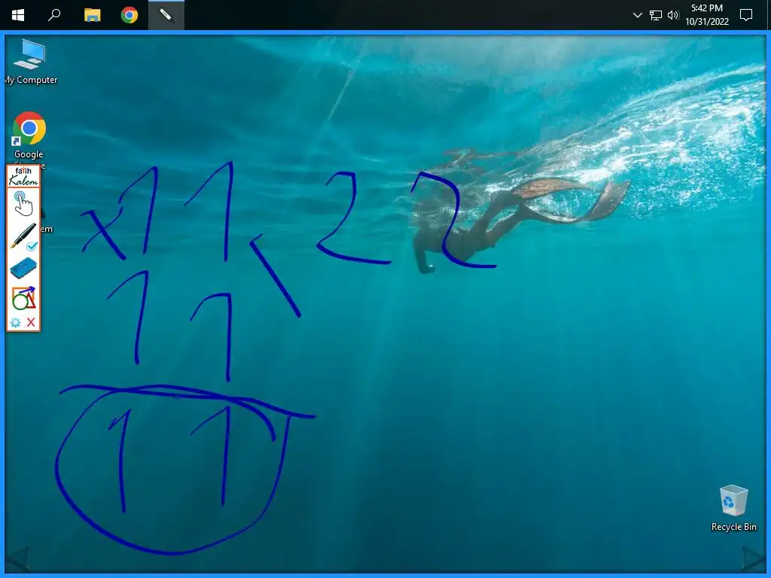Screen dimensions: 771x578
Task: Launch Chrome from the taskbar
Action: pyautogui.click(x=130, y=15)
